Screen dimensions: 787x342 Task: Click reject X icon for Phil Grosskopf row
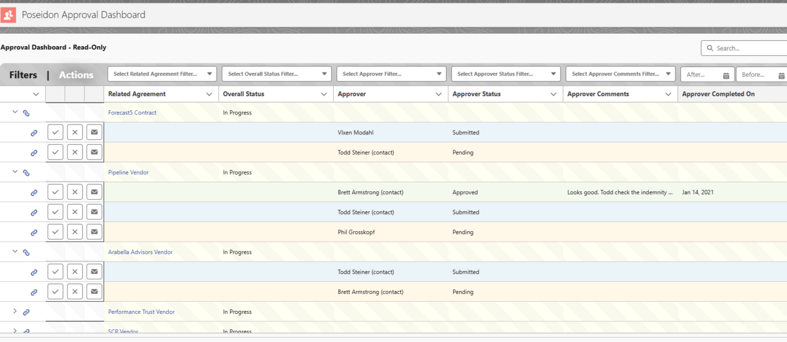pyautogui.click(x=75, y=232)
